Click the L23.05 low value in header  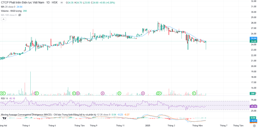[87, 3]
